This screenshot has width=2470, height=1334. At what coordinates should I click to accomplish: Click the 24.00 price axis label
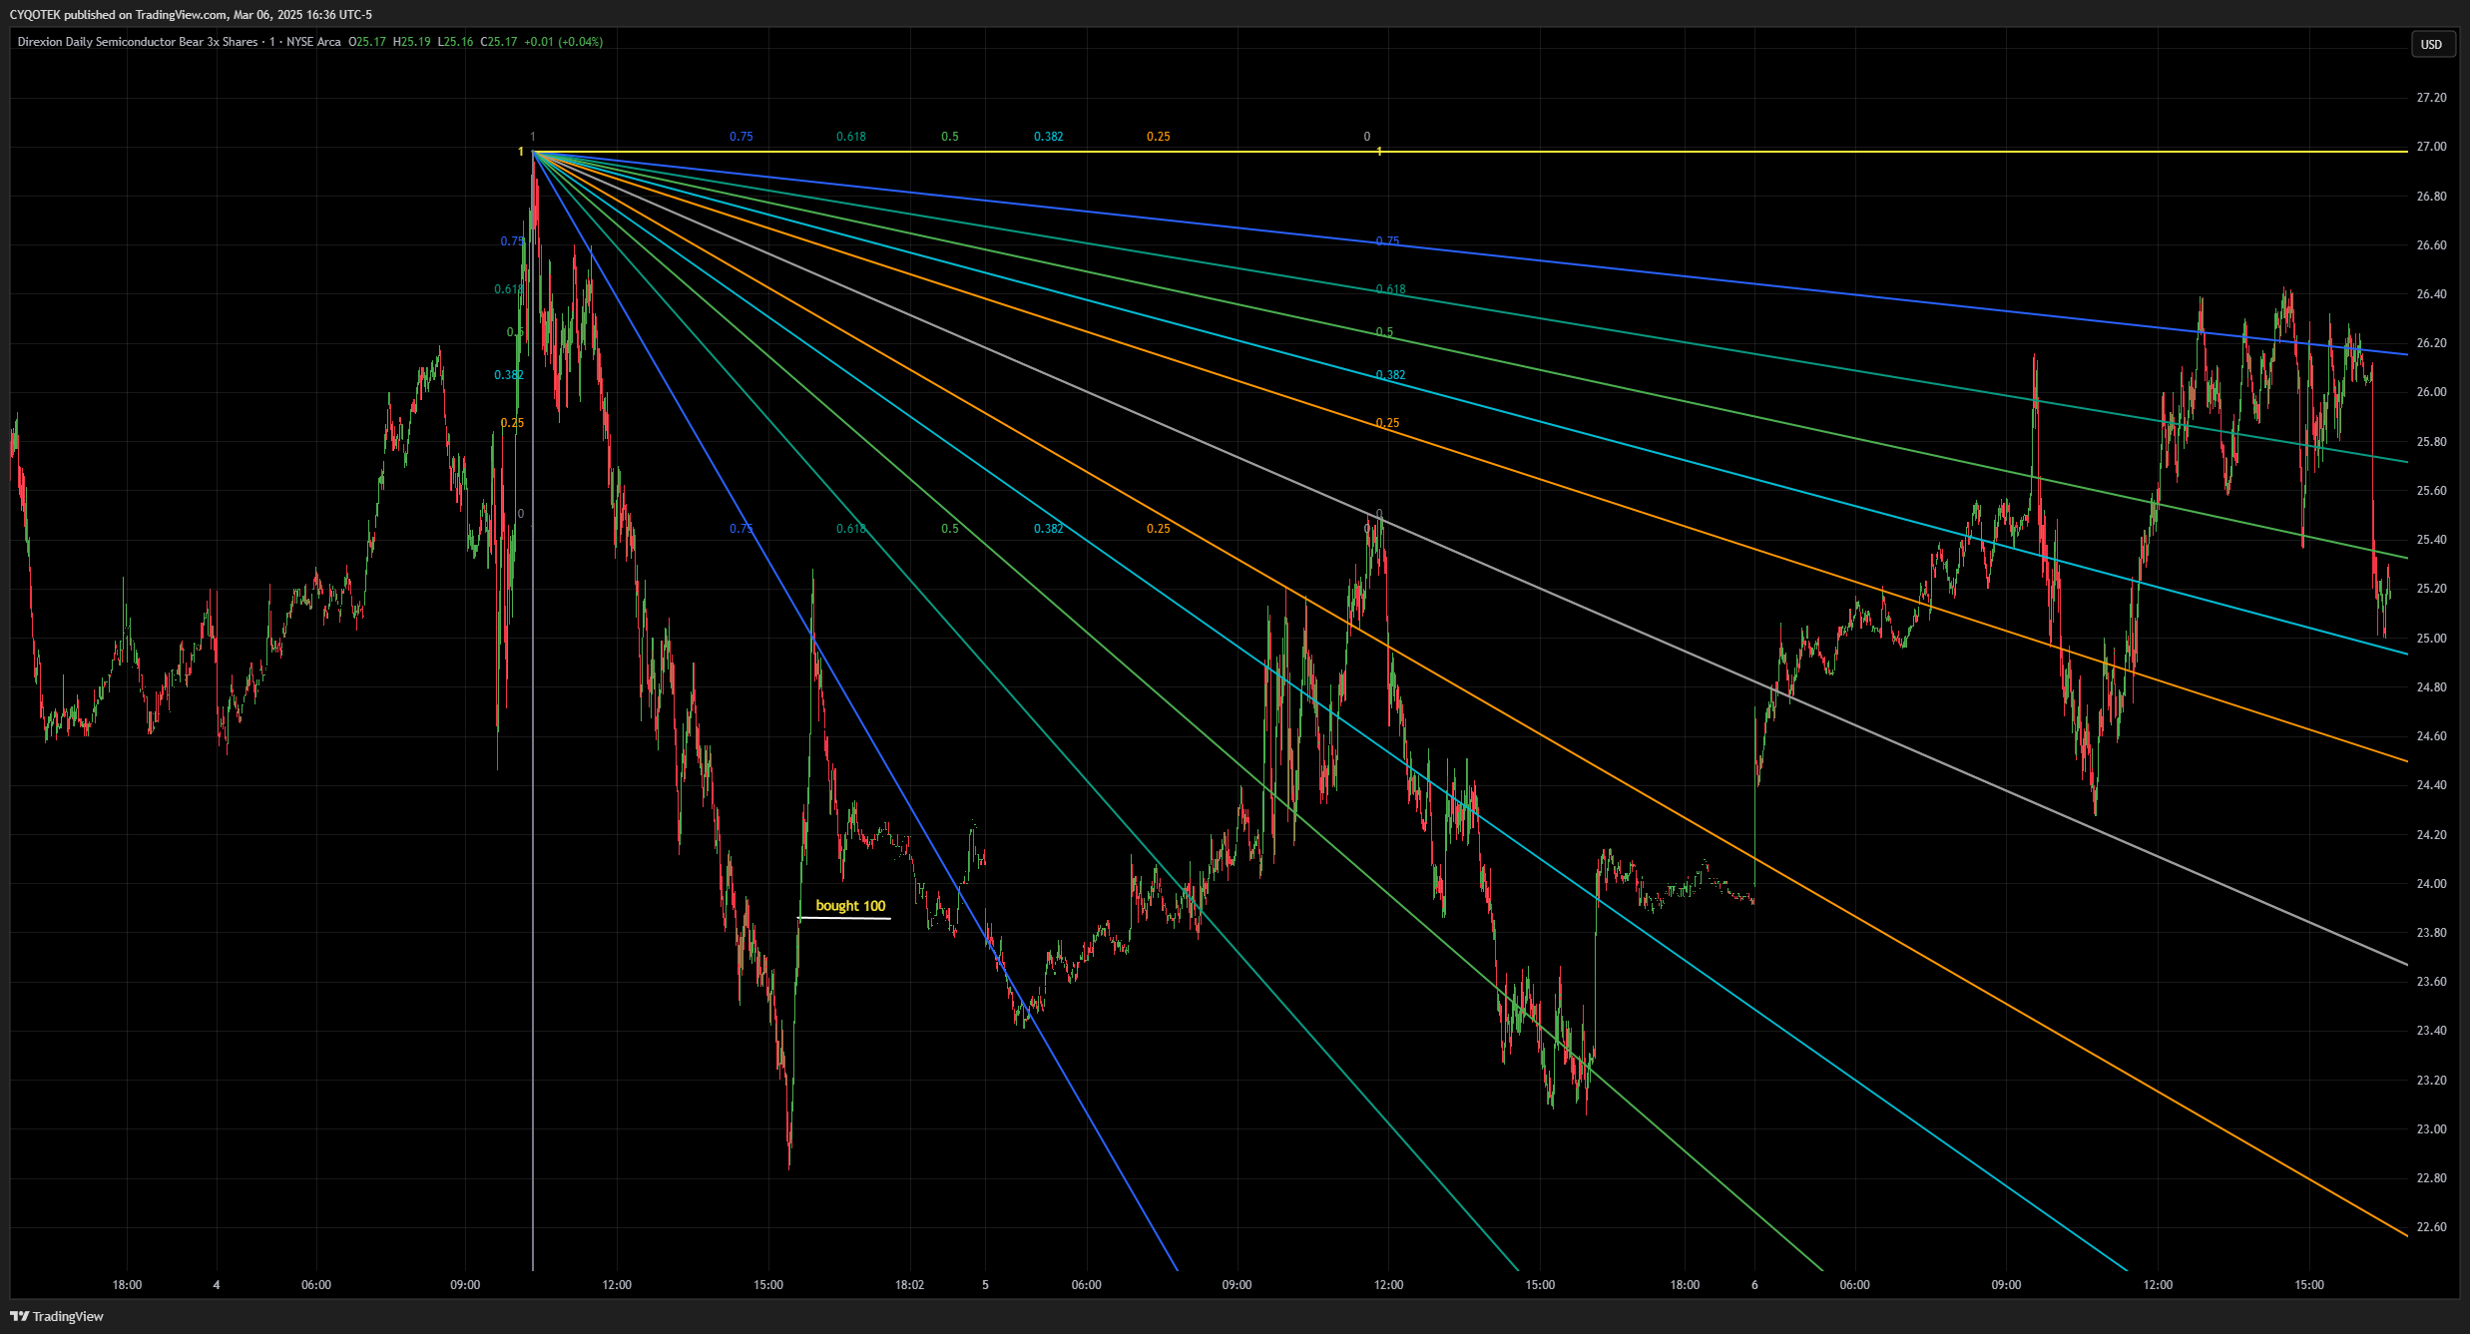[2431, 884]
